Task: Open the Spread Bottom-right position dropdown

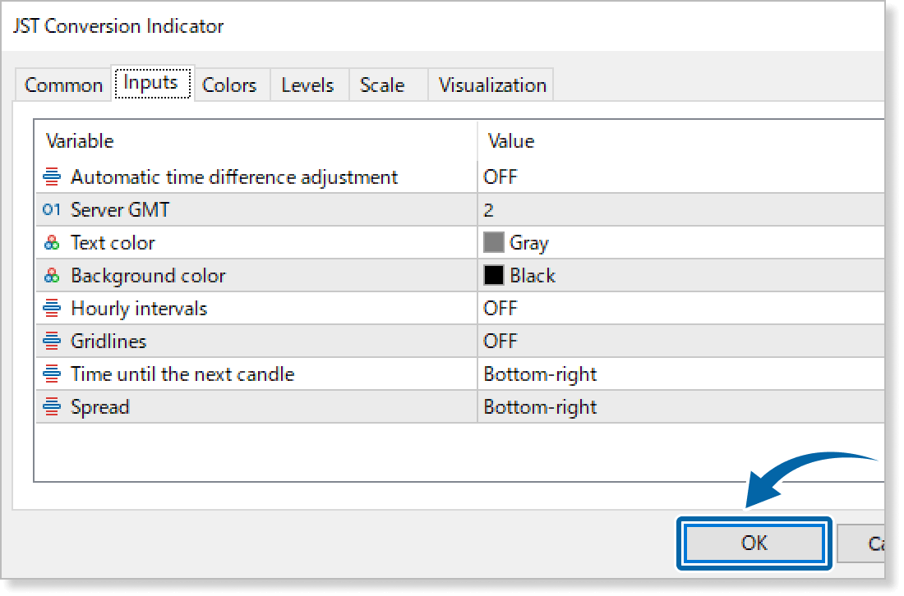Action: pyautogui.click(x=540, y=407)
